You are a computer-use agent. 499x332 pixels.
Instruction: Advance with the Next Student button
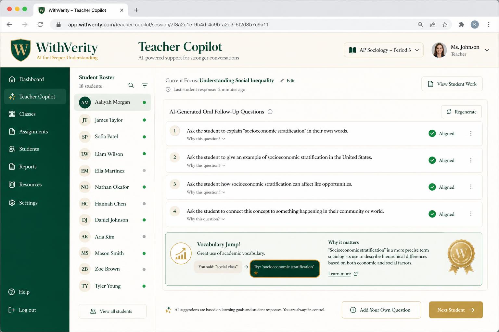(x=456, y=310)
